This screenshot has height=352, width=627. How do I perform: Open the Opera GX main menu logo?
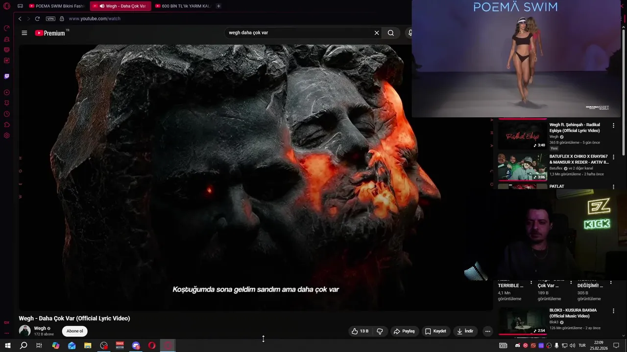[x=6, y=6]
